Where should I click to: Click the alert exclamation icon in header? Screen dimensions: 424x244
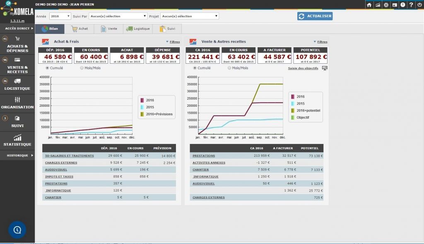[402, 5]
